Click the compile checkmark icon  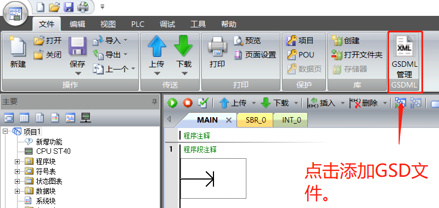point(202,103)
